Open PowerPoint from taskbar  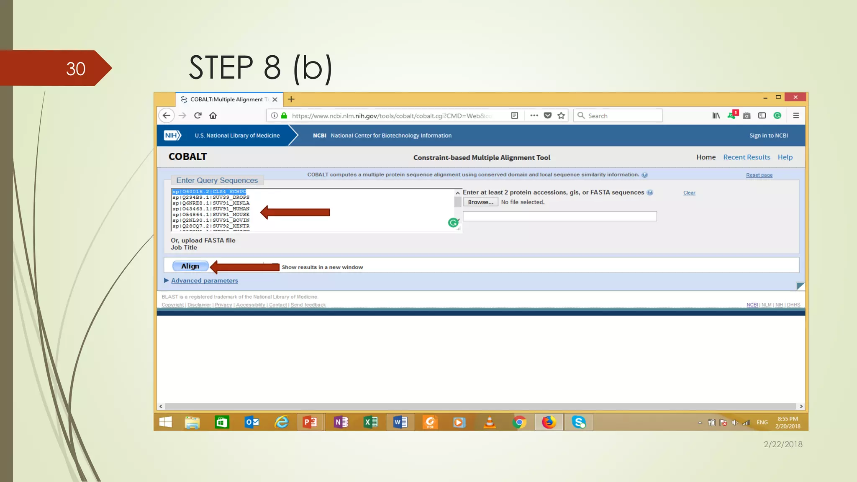pos(310,423)
